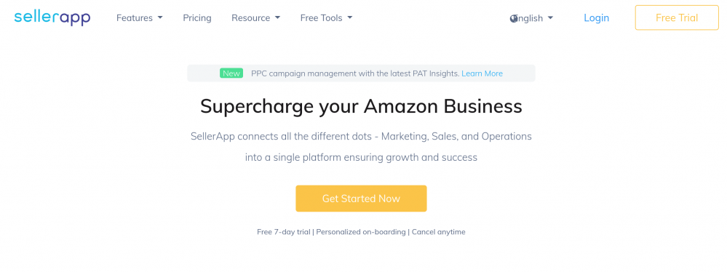The height and width of the screenshot is (272, 727).
Task: Click the PPC campaign management announcement banner
Action: point(361,73)
